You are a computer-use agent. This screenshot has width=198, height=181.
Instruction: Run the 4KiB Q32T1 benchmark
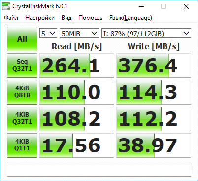coord(22,119)
